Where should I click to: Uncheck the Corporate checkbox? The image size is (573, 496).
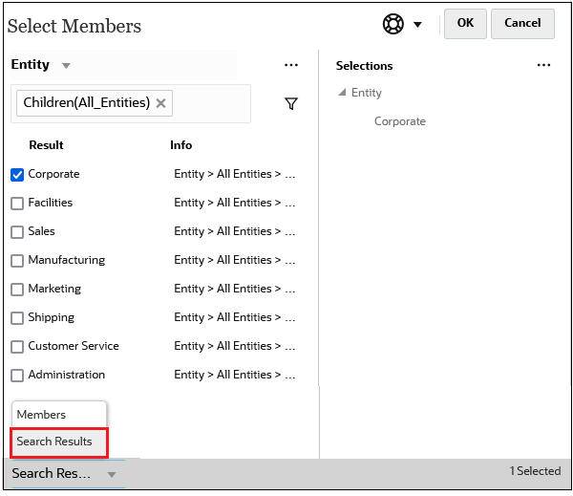pyautogui.click(x=17, y=175)
